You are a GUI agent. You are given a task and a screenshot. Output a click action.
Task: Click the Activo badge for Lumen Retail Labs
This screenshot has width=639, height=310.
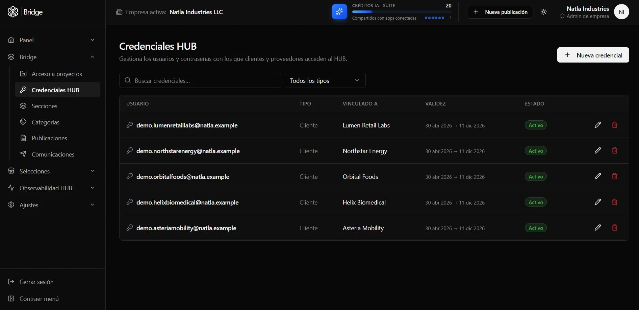[536, 125]
